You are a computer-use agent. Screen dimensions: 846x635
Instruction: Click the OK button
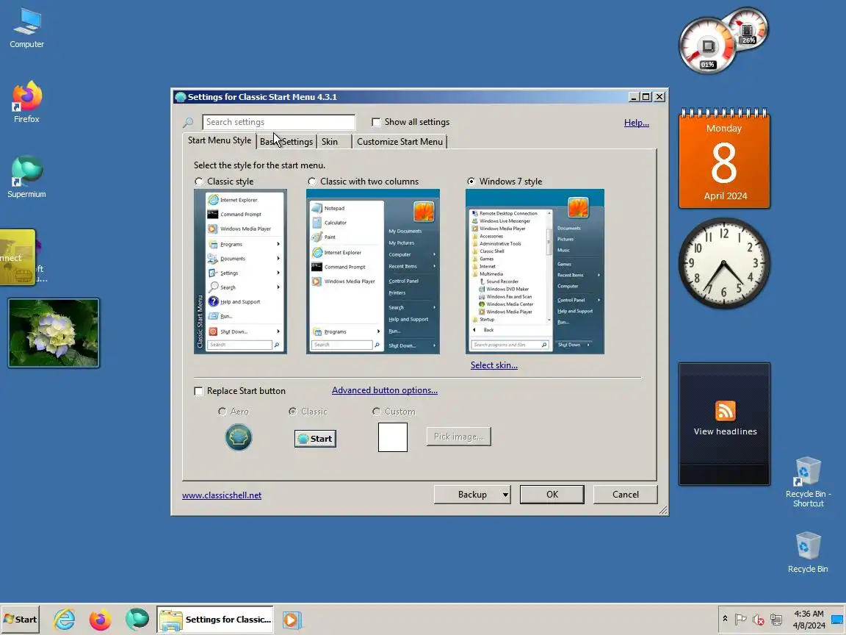[552, 495]
